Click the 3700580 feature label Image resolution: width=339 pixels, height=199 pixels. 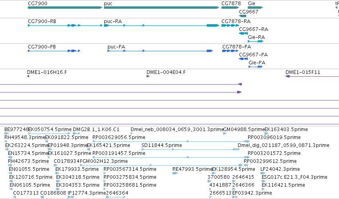219,177
